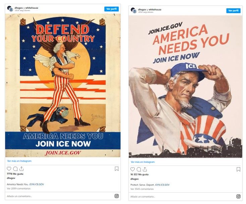The height and width of the screenshot is (204, 246).
Task: Open Ver más en Instagram on right post
Action: click(143, 162)
